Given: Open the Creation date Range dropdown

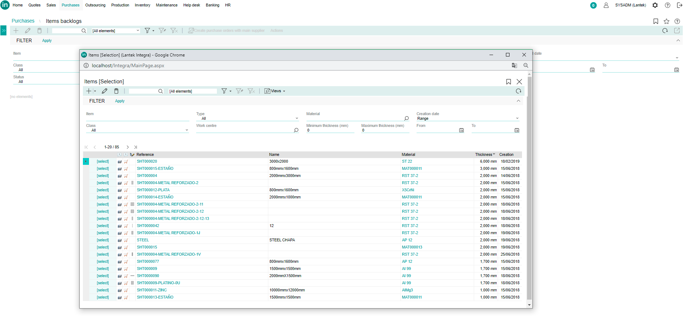Looking at the screenshot, I should 517,118.
